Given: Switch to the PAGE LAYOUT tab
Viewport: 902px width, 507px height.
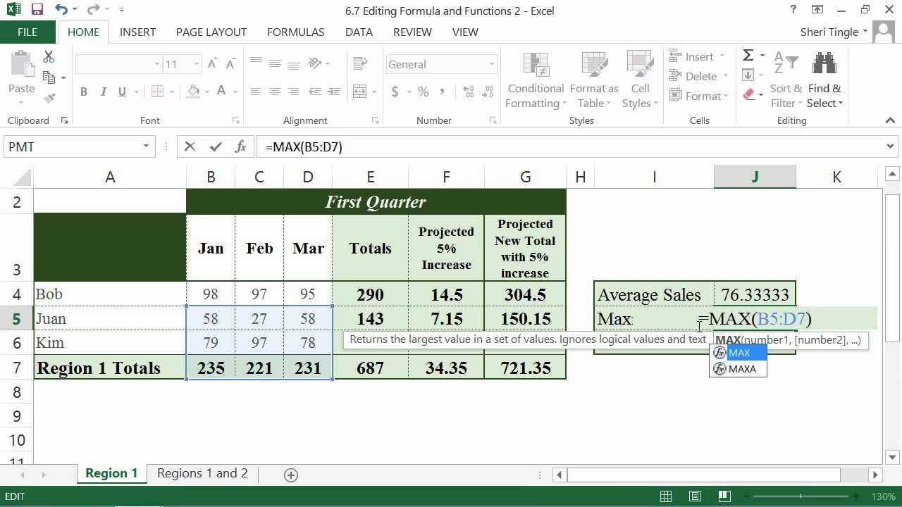Looking at the screenshot, I should pos(211,32).
